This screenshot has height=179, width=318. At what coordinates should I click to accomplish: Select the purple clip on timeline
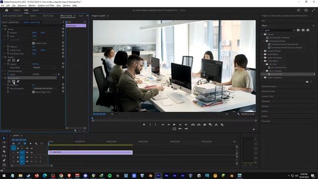(x=90, y=152)
